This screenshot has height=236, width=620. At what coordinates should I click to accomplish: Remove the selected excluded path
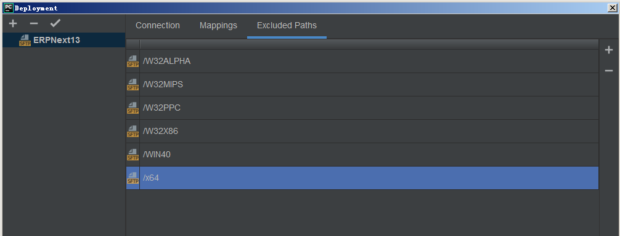[x=609, y=71]
